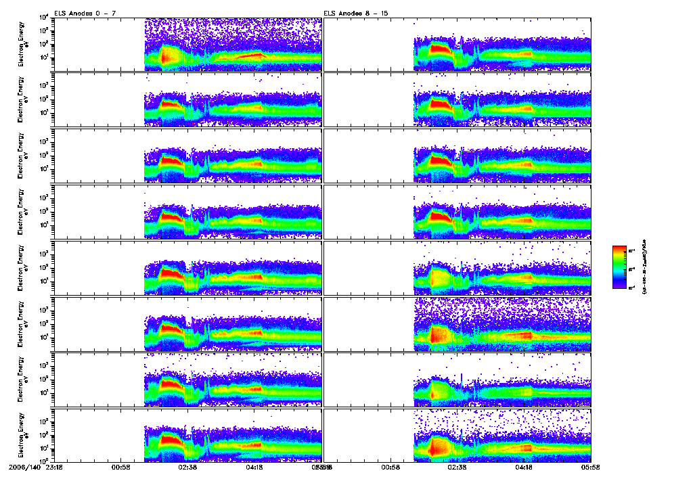Click "Electron Energy eV" axis label of the top-left plot

pos(22,44)
